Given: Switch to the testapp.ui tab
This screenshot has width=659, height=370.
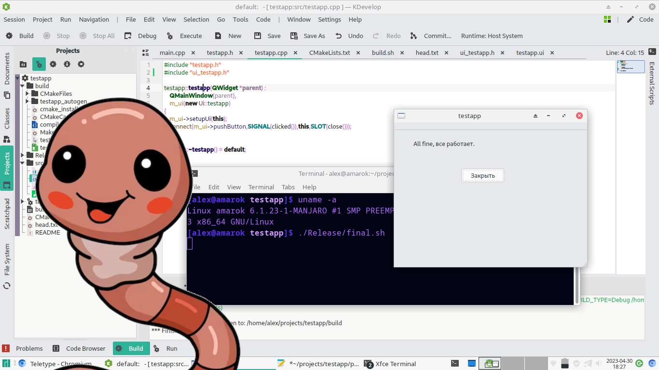Looking at the screenshot, I should click(530, 53).
